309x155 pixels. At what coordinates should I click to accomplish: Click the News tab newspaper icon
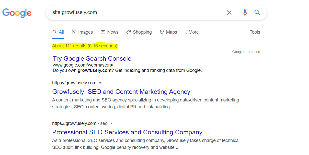tap(103, 32)
